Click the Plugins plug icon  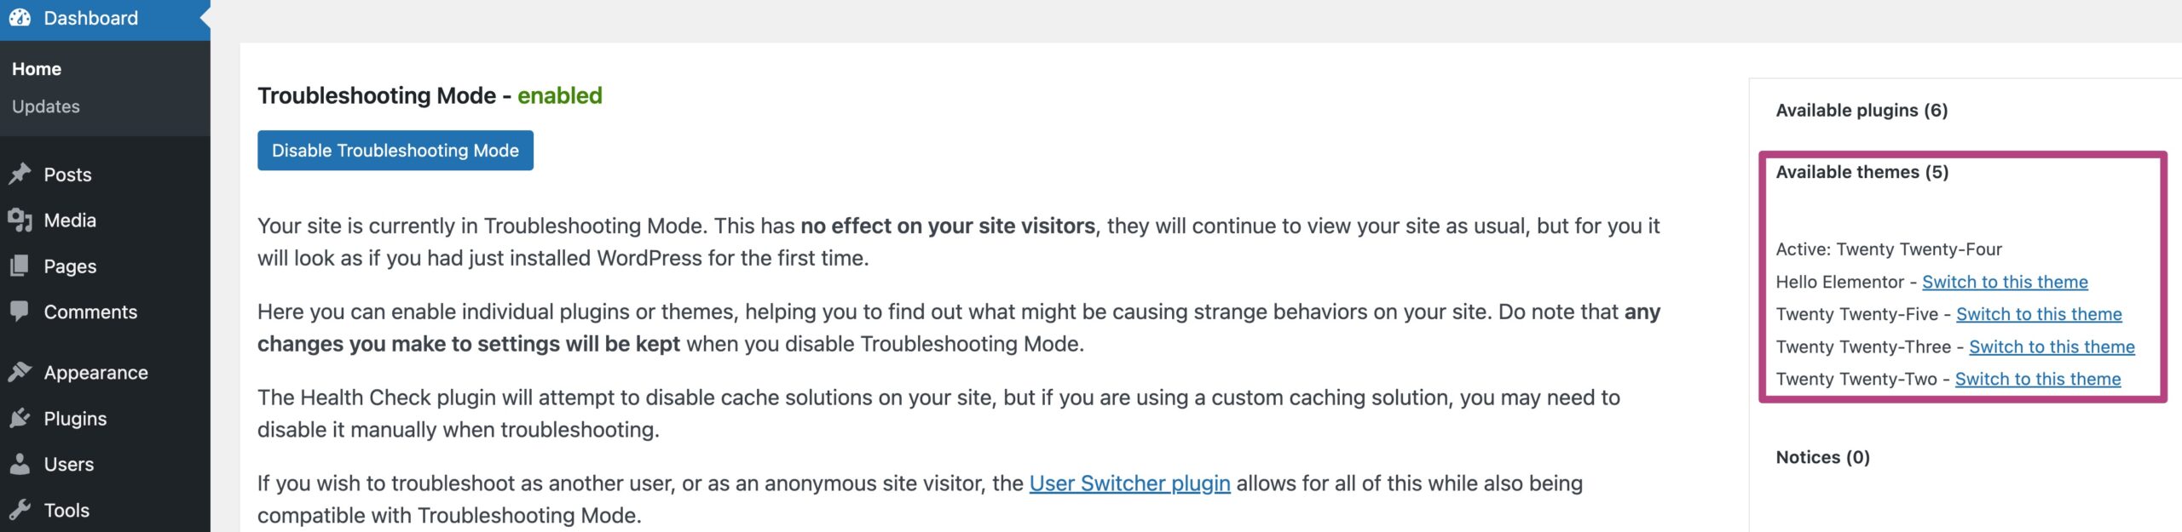coord(20,419)
